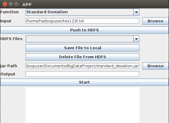Click the Output text field
The image size is (169, 123).
tap(83, 74)
